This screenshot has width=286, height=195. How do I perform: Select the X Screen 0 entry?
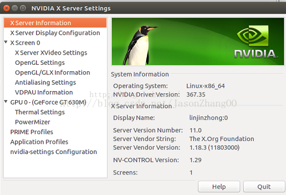[25, 43]
